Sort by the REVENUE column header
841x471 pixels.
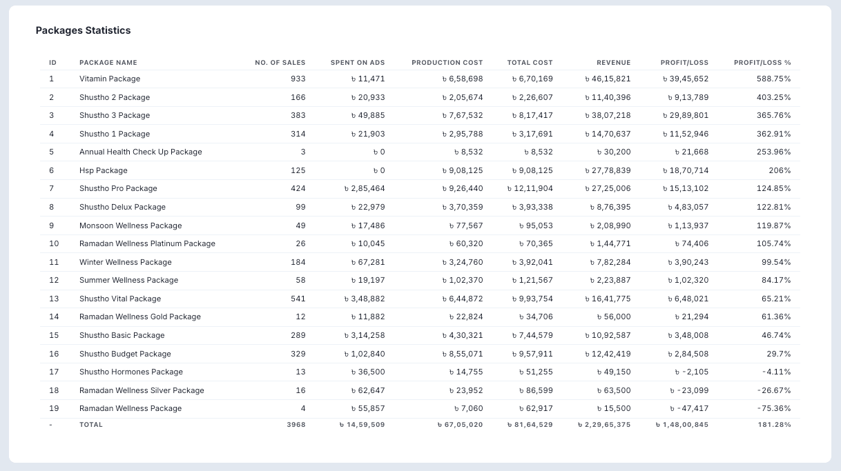613,62
